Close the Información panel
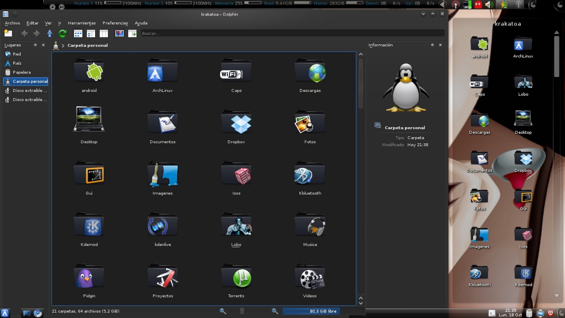565x318 pixels. click(441, 45)
